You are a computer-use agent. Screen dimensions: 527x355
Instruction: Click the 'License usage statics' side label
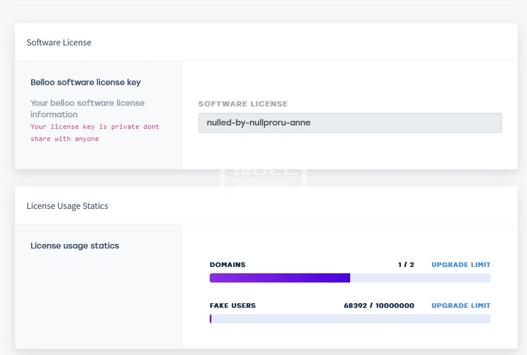pyautogui.click(x=75, y=246)
